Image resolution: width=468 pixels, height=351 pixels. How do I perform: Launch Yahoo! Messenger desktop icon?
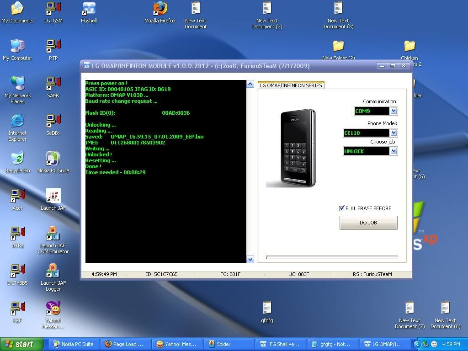coord(53,315)
